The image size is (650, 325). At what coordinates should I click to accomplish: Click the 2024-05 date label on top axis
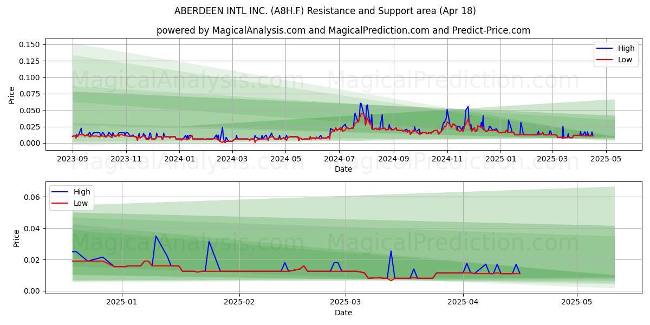[x=285, y=158]
